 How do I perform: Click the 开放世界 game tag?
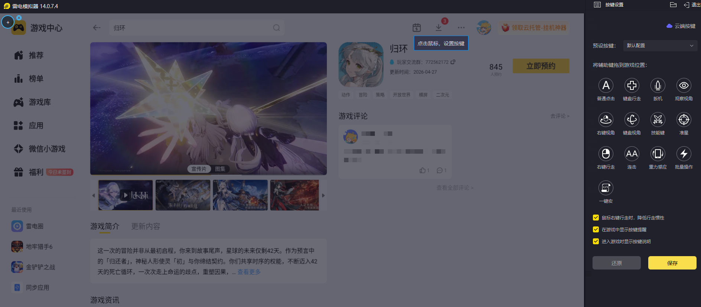coord(402,95)
